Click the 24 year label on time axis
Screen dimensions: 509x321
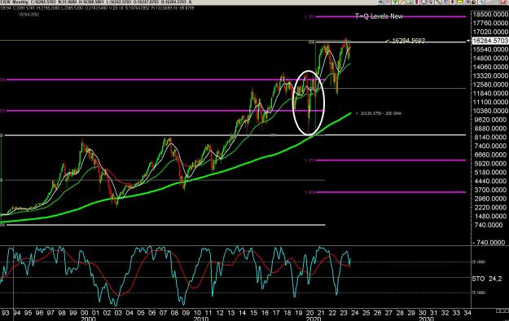coord(355,313)
